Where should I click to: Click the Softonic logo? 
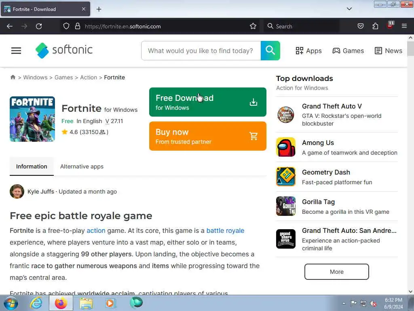64,50
